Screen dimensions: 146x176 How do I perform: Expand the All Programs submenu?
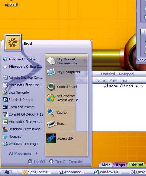coord(23,153)
